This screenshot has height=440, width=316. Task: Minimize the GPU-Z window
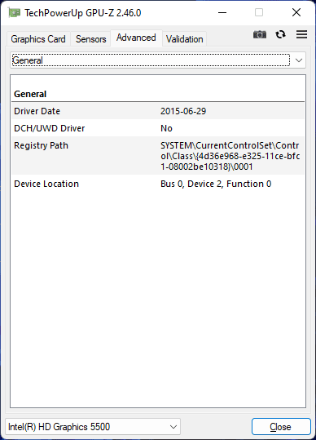[222, 12]
